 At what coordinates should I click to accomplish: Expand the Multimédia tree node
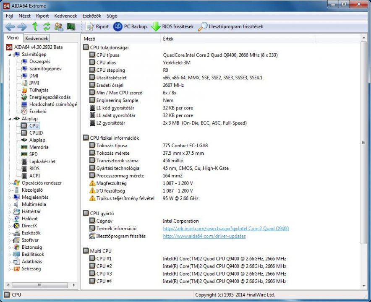10,205
